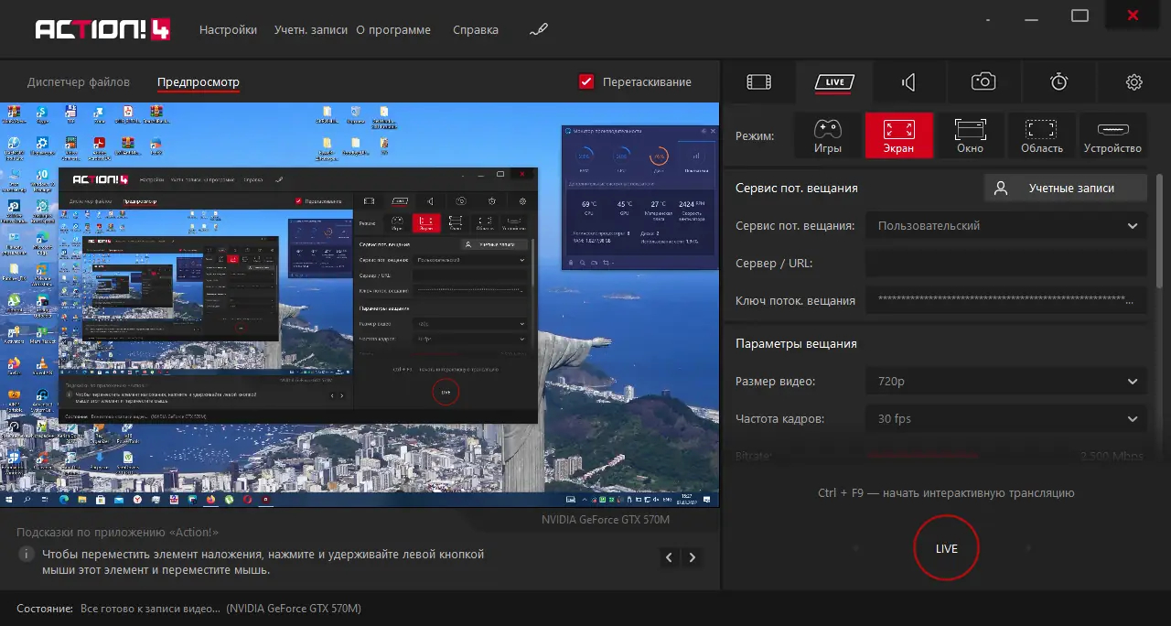
Task: Open the О программе menu
Action: (393, 29)
